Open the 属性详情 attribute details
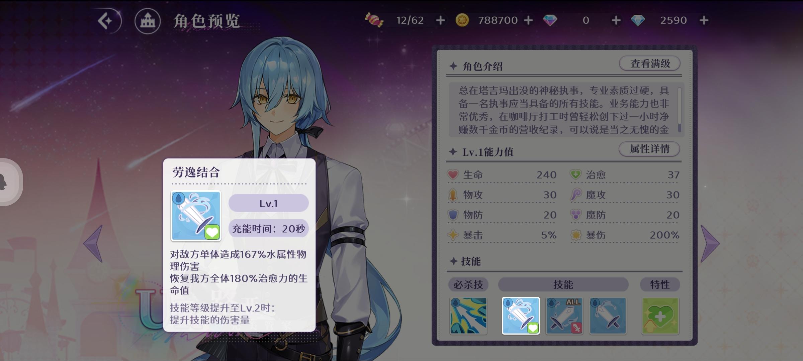Viewport: 803px width, 361px height. click(x=649, y=149)
